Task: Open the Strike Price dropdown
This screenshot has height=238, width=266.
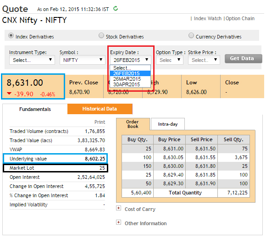Action: (204, 60)
